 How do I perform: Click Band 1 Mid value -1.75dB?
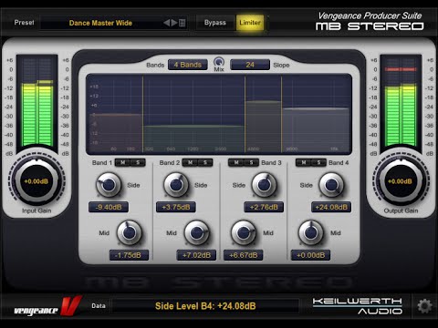pos(129,255)
